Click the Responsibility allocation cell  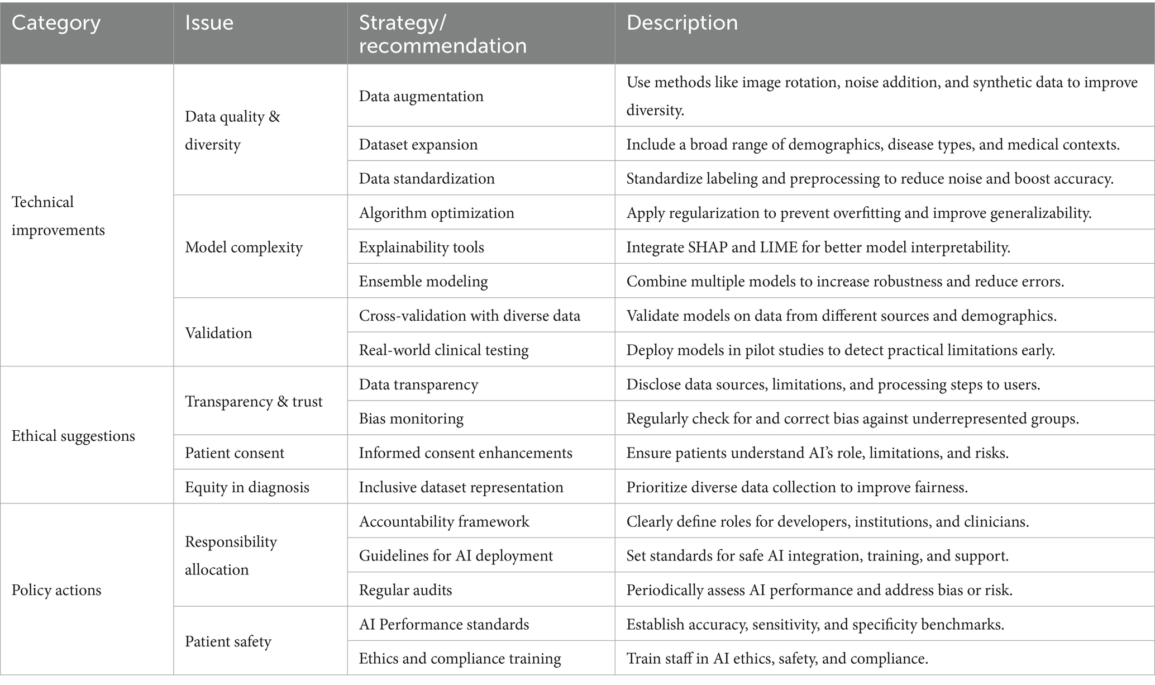click(231, 555)
